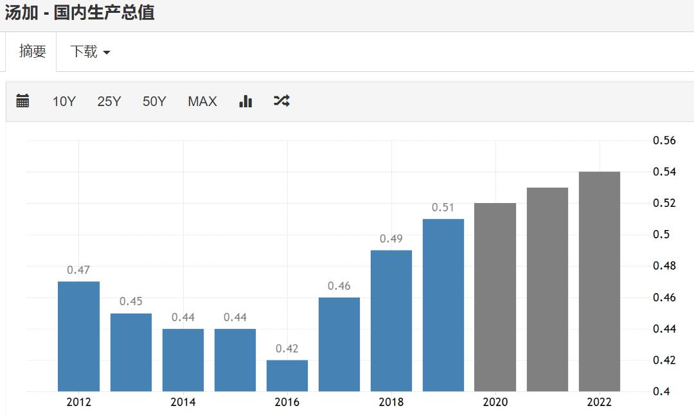The image size is (694, 417).
Task: Show the MAX historical range
Action: click(x=202, y=102)
